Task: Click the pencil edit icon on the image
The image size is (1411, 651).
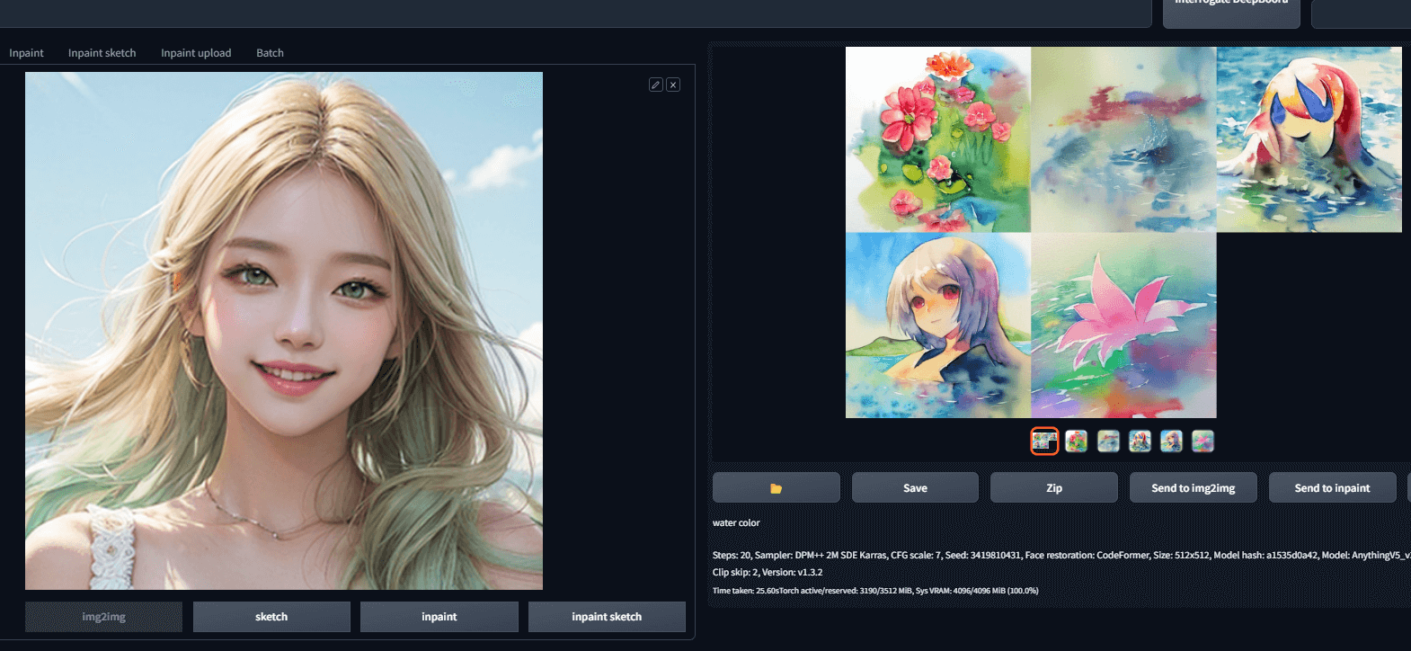Action: coord(656,85)
